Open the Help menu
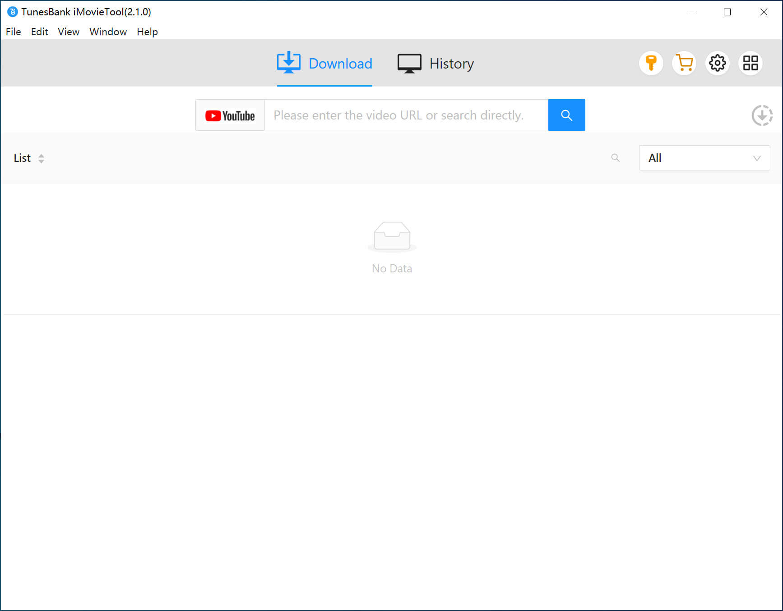The height and width of the screenshot is (611, 783). point(147,32)
